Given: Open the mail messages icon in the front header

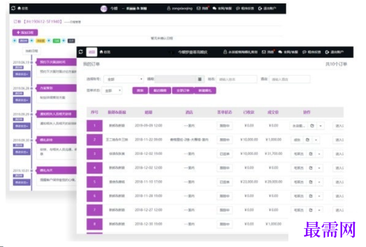Looking at the screenshot, I should (264, 52).
